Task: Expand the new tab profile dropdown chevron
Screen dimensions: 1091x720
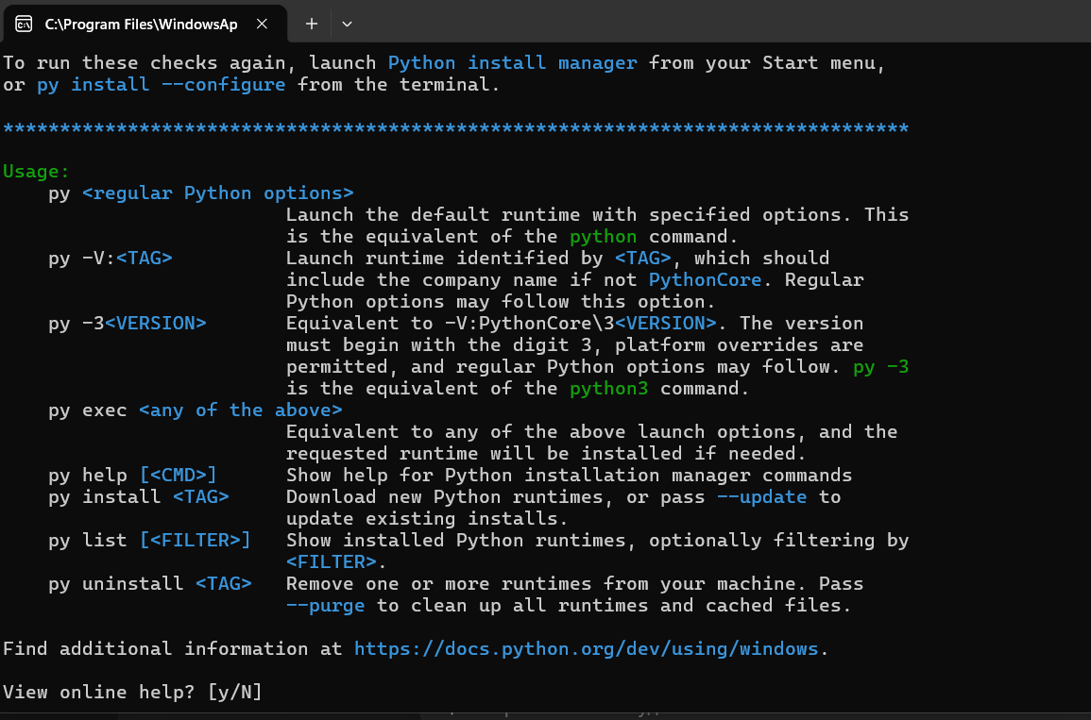Action: click(x=347, y=25)
